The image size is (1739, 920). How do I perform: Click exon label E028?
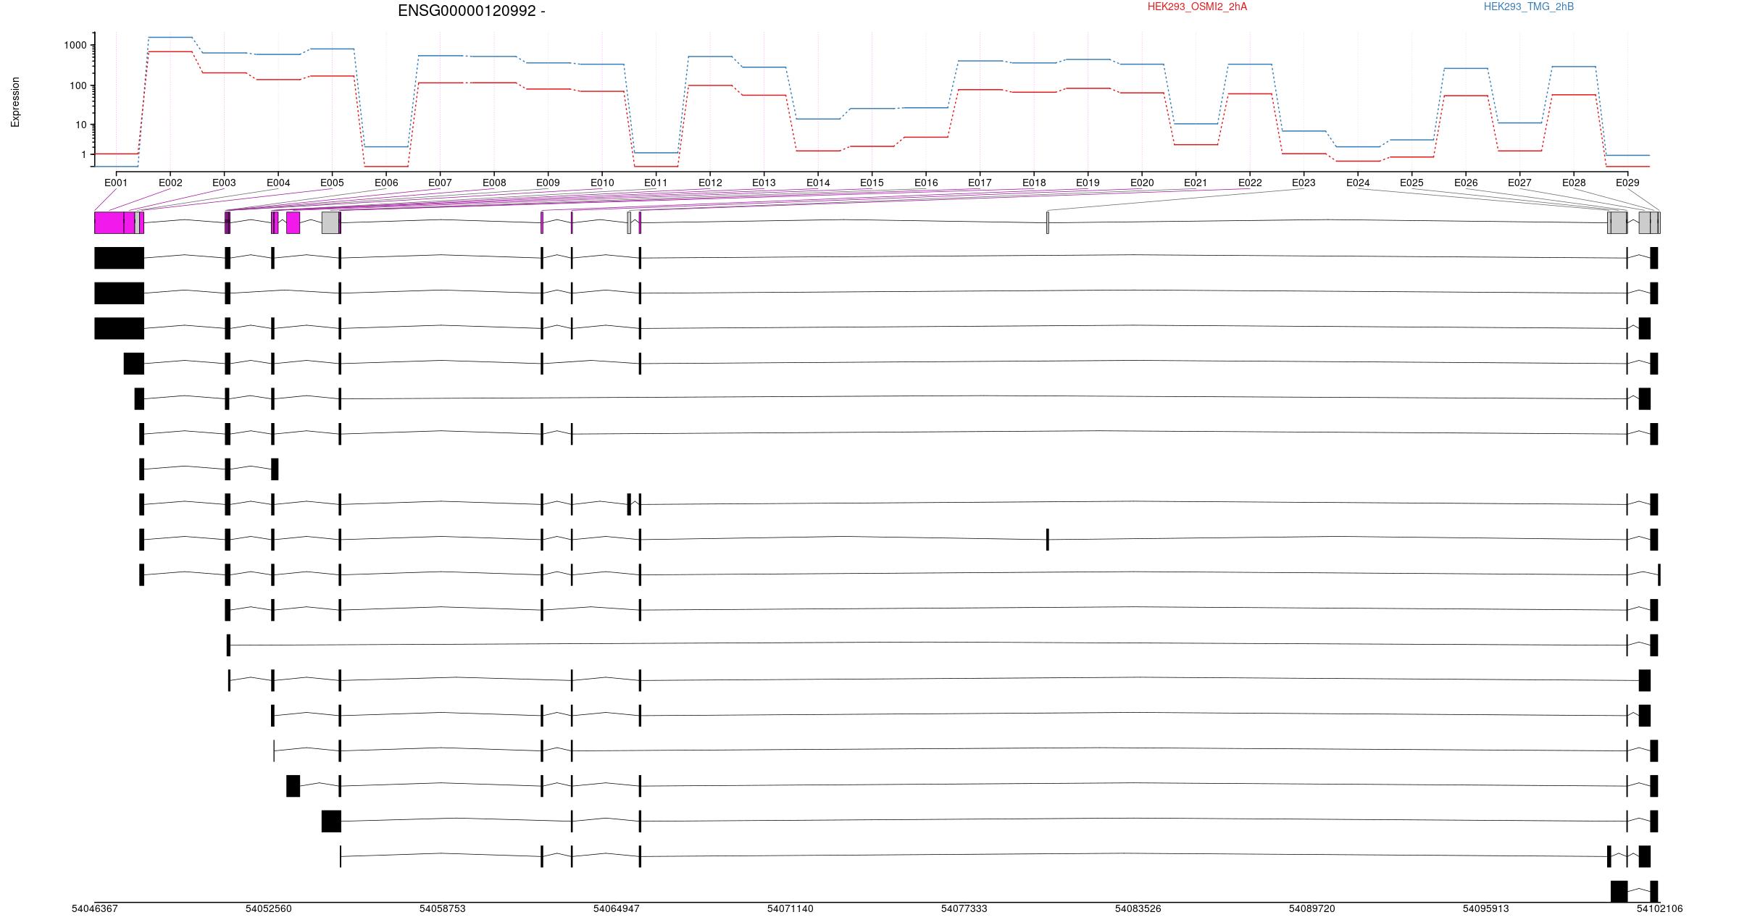1574,183
